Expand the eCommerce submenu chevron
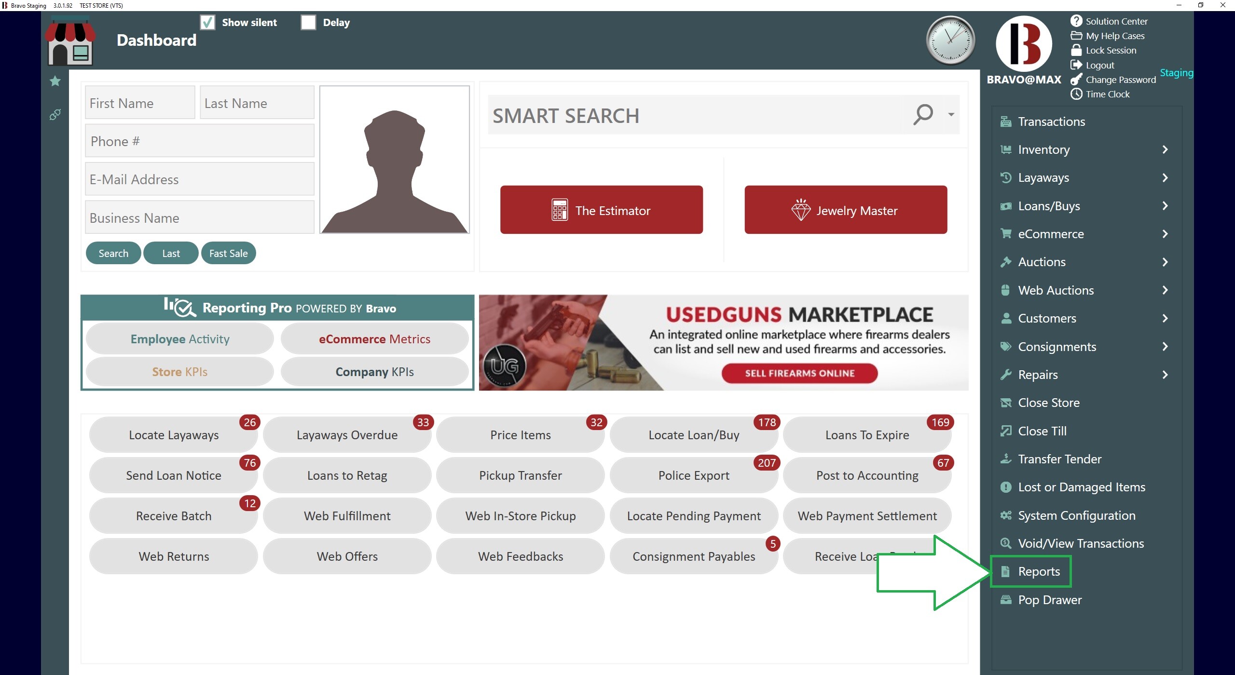The height and width of the screenshot is (675, 1235). tap(1165, 234)
